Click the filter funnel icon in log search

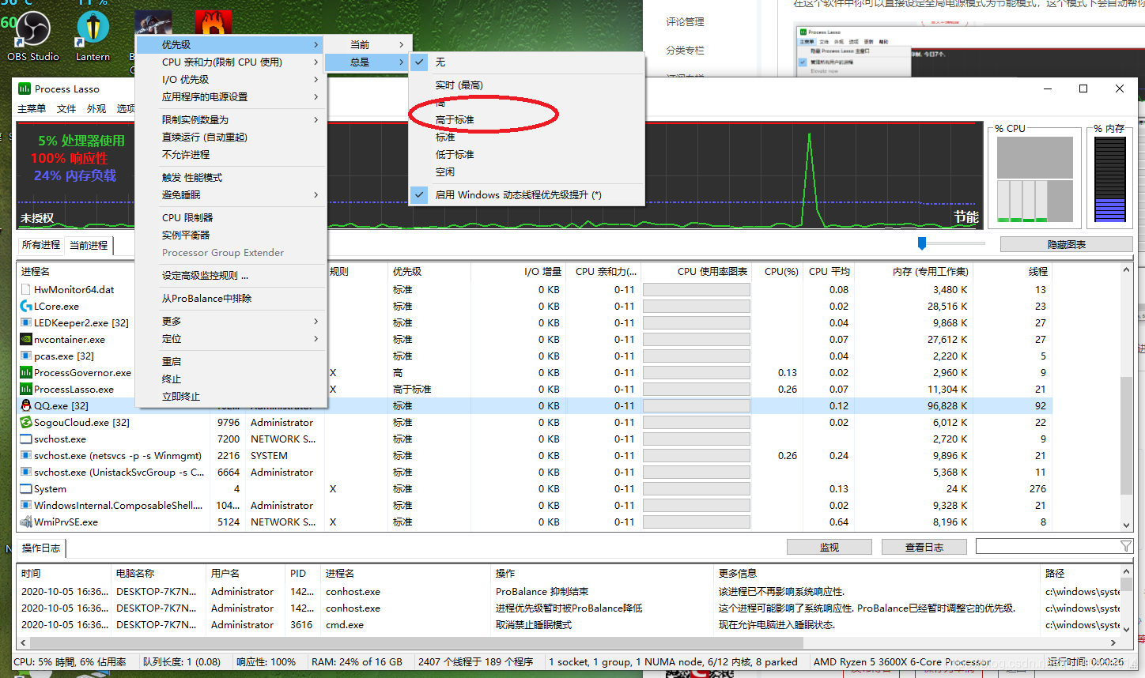(1126, 547)
